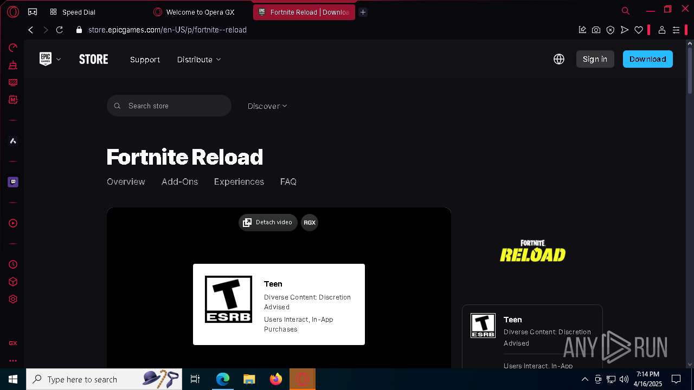Click the Fortnite Reload logo image
The width and height of the screenshot is (694, 390).
532,251
